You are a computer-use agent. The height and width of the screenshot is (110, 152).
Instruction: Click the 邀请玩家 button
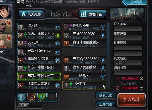(x=105, y=95)
